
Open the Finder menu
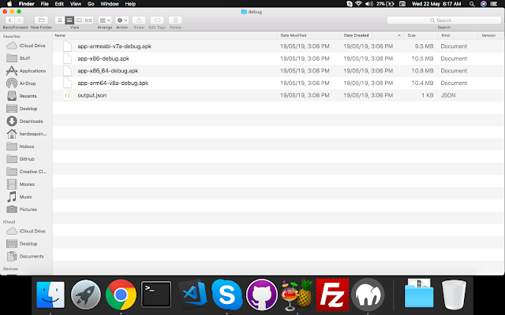tap(26, 4)
